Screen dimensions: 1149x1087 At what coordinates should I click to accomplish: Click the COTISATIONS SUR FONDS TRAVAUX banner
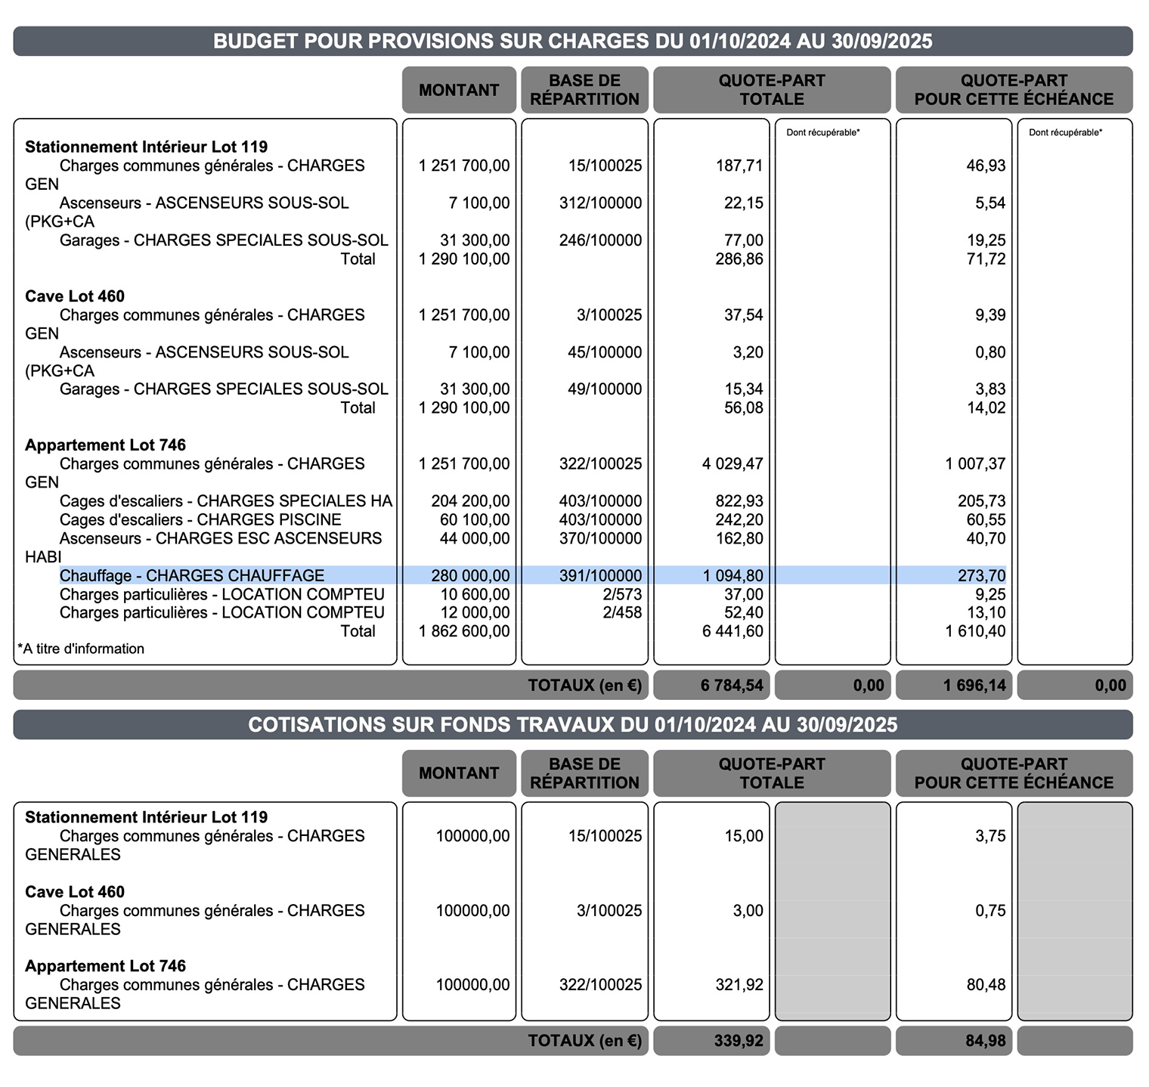573,725
